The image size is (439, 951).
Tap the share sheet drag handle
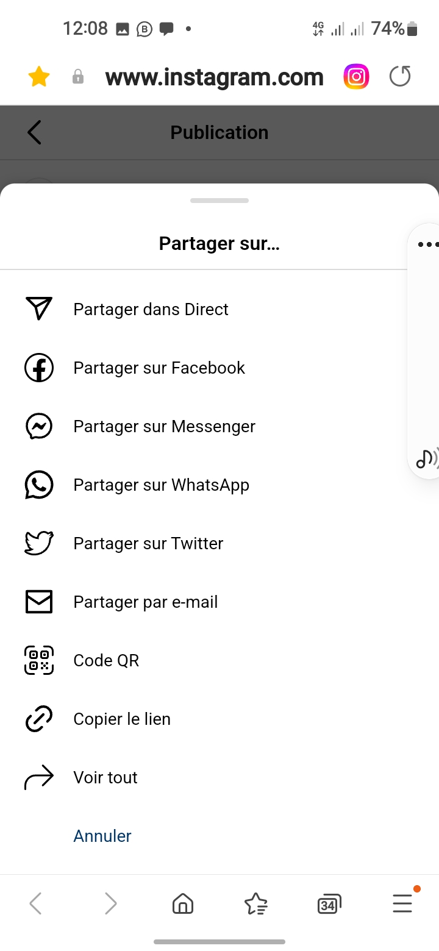point(220,201)
